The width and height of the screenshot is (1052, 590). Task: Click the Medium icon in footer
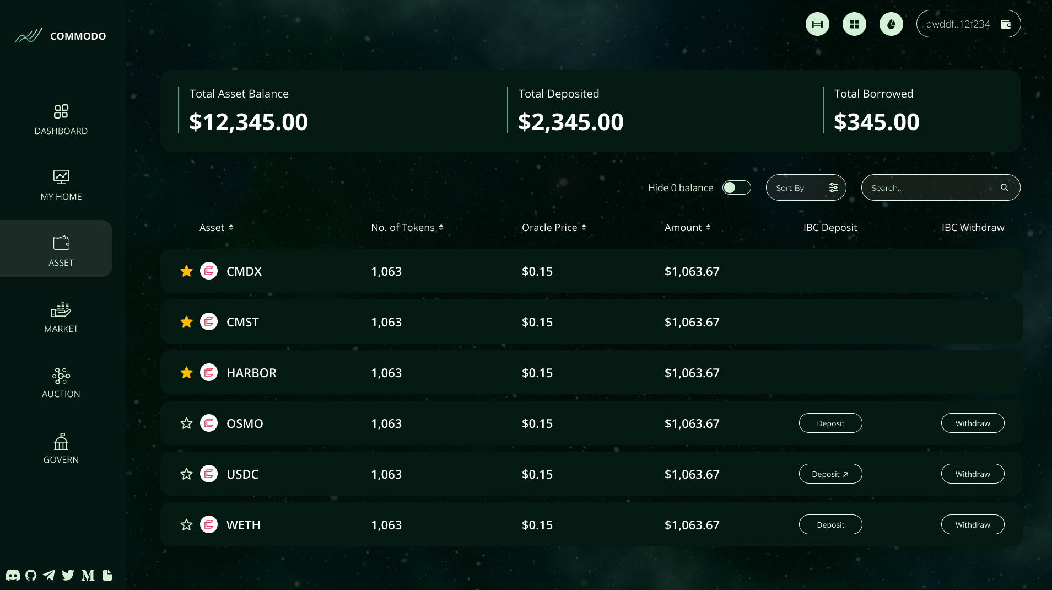point(88,575)
